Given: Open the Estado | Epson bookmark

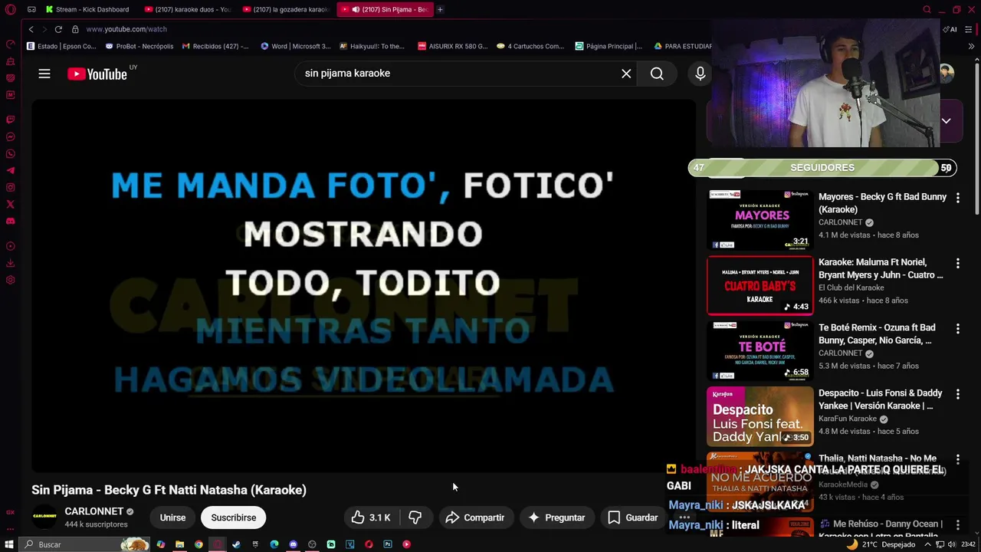Looking at the screenshot, I should point(61,46).
